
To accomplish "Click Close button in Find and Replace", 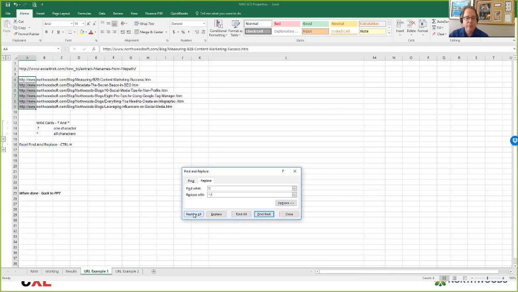I will (289, 214).
